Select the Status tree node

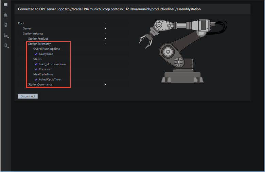(x=37, y=59)
